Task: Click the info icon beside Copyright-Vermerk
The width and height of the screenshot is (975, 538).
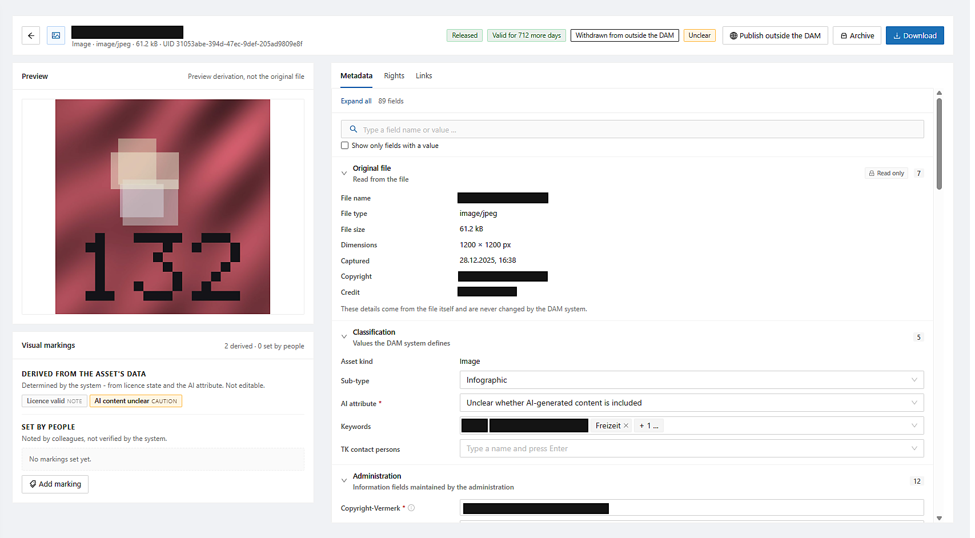Action: coord(411,508)
